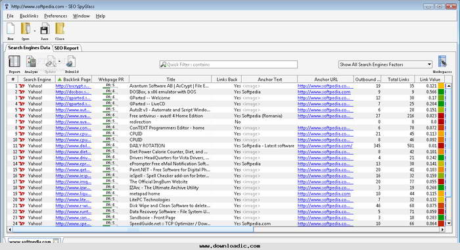Open the Window menu
The height and width of the screenshot is (250, 460).
click(x=81, y=16)
